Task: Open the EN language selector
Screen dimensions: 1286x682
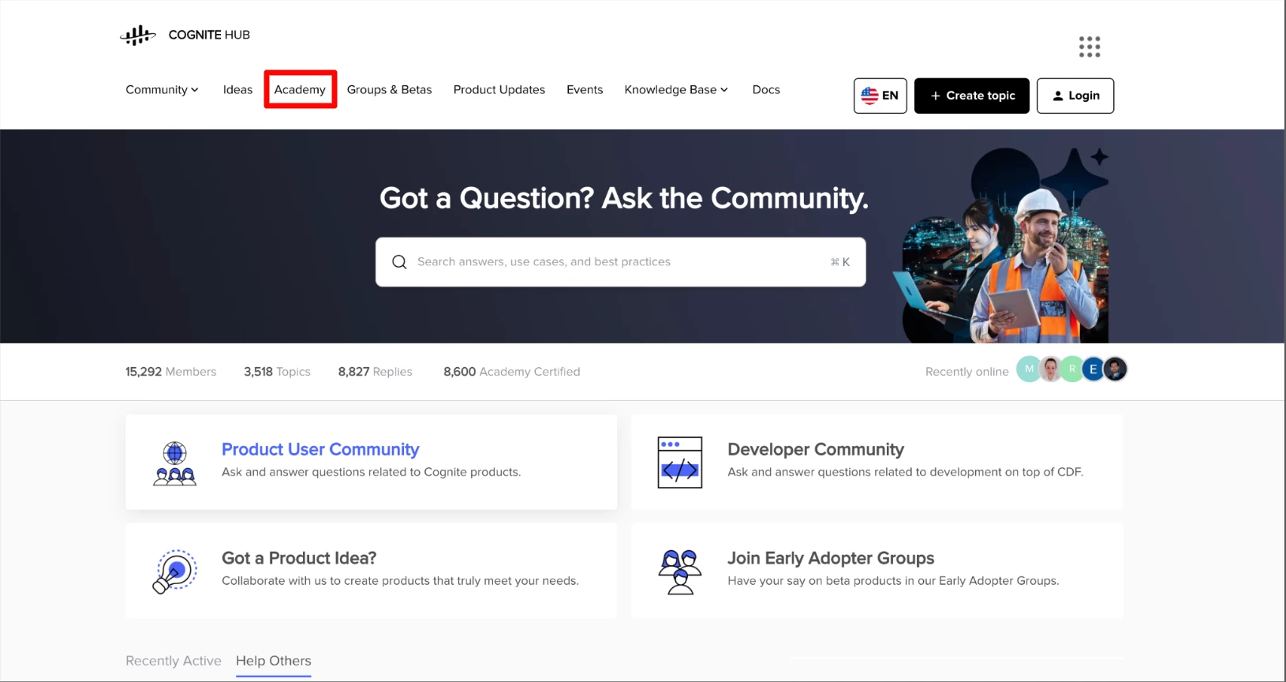Action: 880,96
